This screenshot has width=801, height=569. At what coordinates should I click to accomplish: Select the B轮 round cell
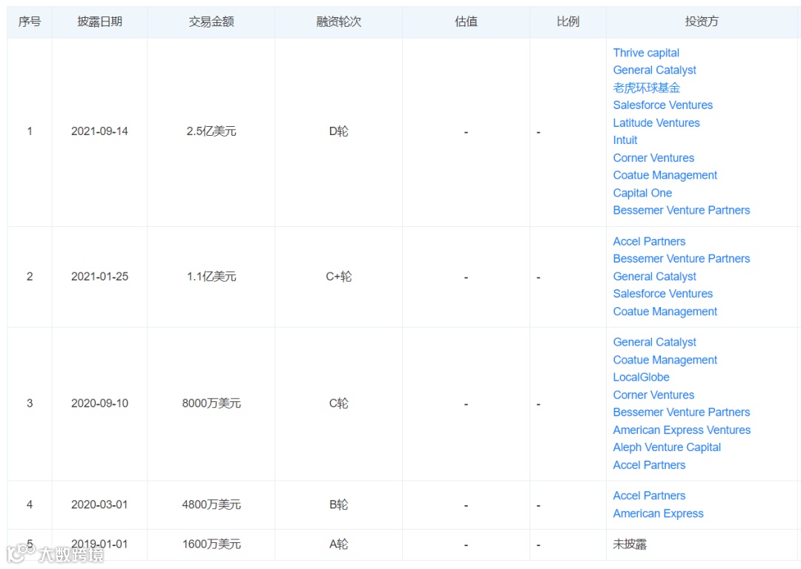click(x=339, y=504)
